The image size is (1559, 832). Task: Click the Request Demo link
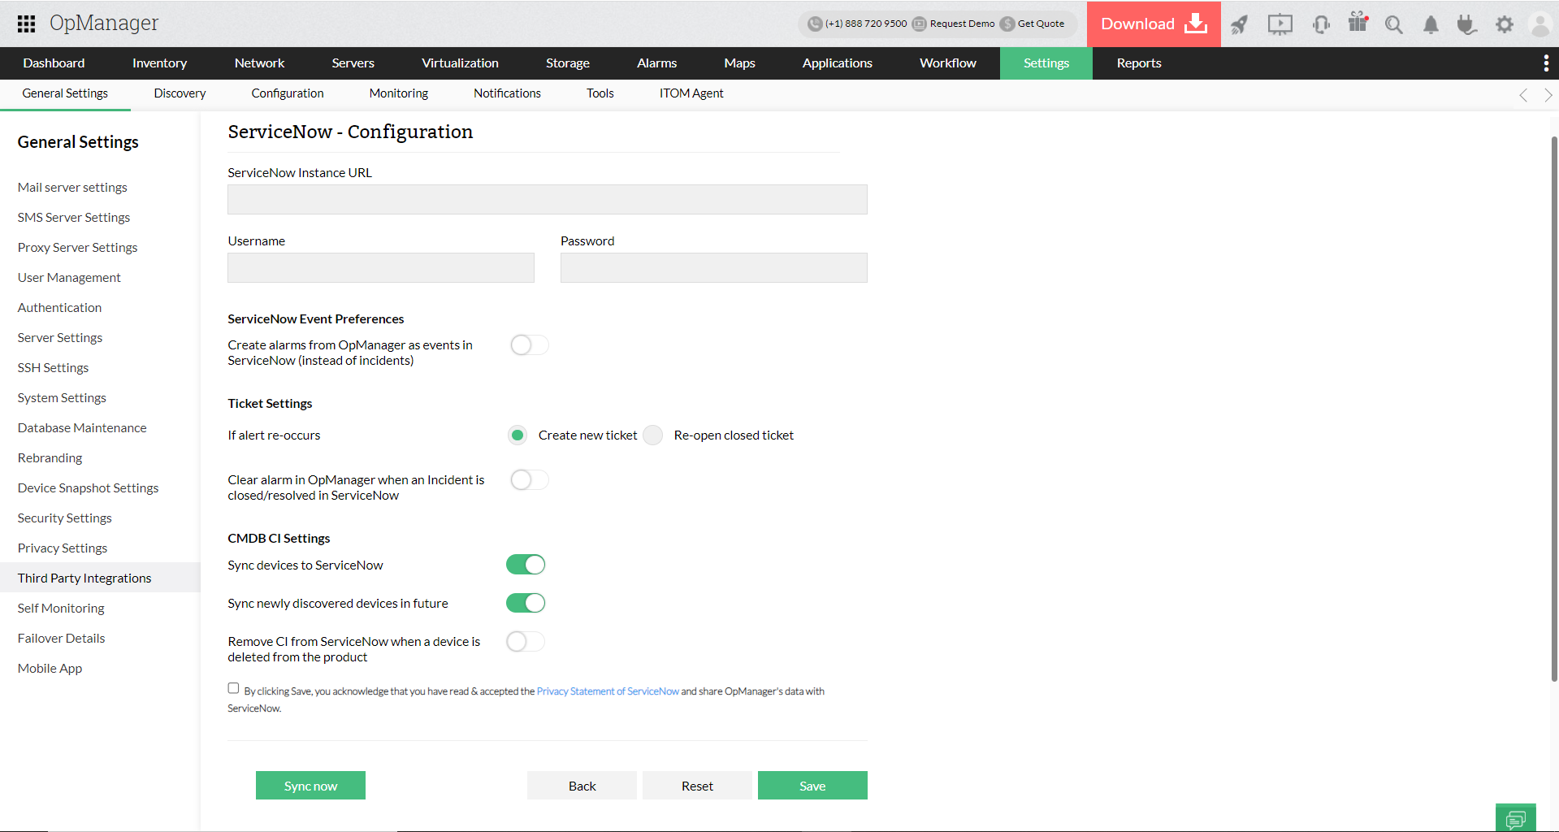(962, 24)
